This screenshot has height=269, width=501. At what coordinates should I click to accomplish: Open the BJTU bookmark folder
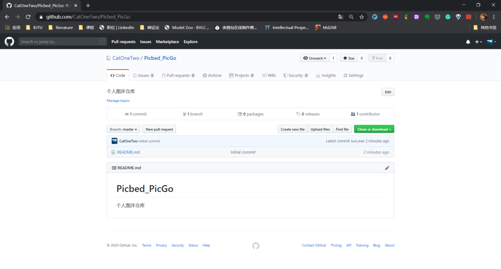pos(34,27)
